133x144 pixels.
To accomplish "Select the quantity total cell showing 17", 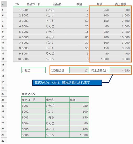I will (79, 70).
